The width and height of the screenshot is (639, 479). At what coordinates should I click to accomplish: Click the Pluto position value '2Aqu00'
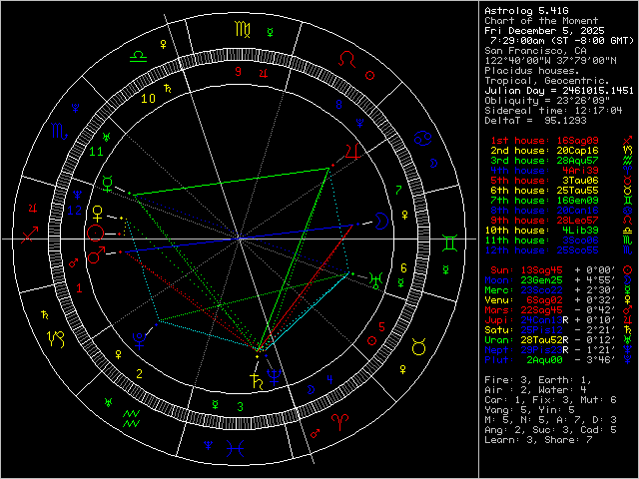(x=544, y=360)
